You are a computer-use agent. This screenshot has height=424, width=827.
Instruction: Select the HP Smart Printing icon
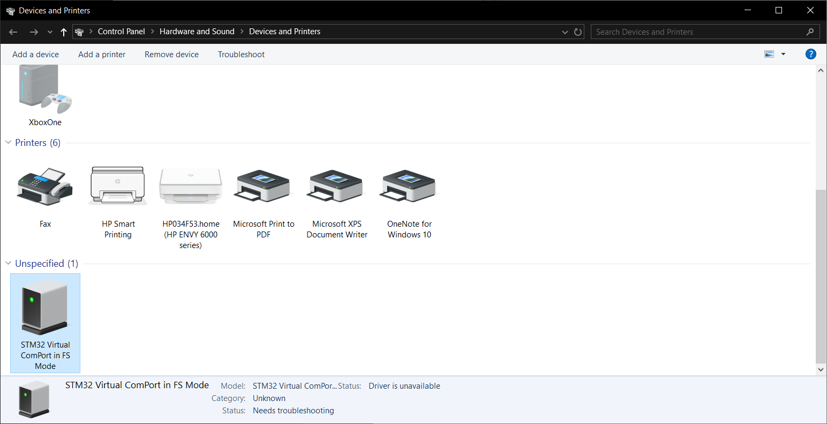coord(118,186)
